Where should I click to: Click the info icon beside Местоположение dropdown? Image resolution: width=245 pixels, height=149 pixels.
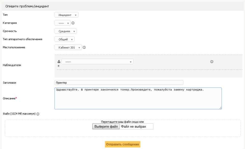click(84, 48)
